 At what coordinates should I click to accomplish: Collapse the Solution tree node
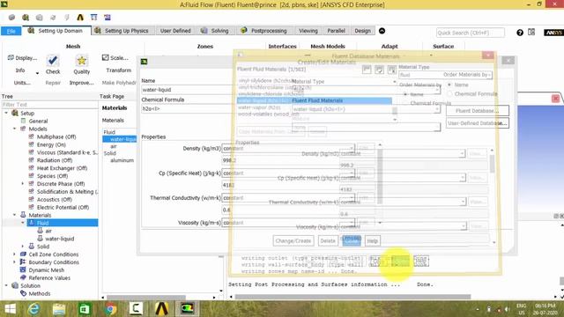coord(6,285)
